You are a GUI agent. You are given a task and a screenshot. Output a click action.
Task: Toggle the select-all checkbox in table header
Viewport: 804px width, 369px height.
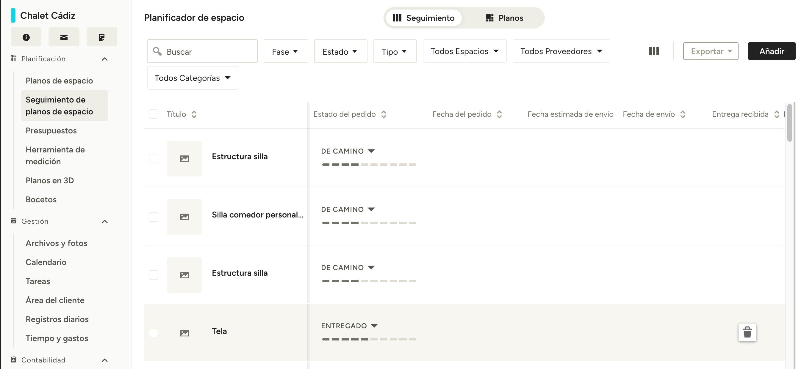153,114
